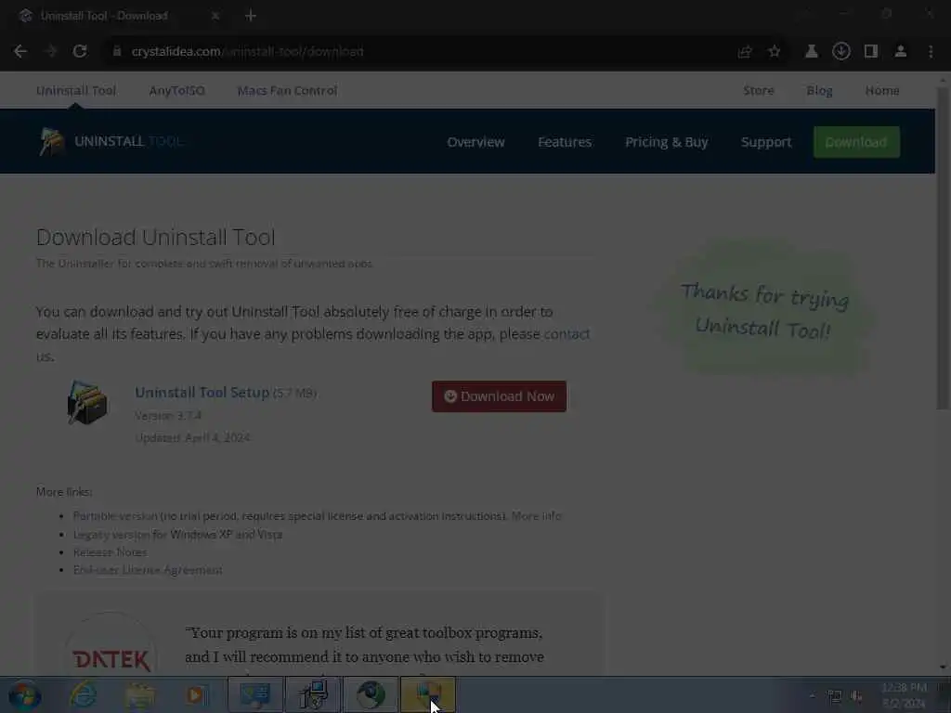Toggle the browser side panel icon

(x=871, y=52)
